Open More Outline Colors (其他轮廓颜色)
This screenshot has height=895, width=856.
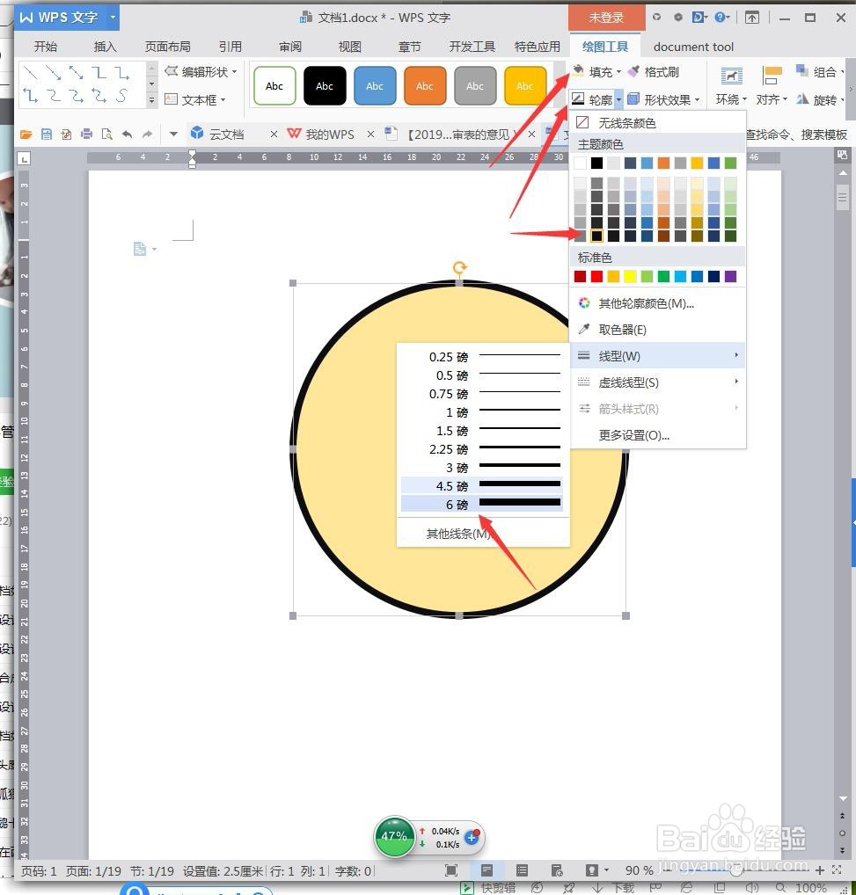pos(657,303)
